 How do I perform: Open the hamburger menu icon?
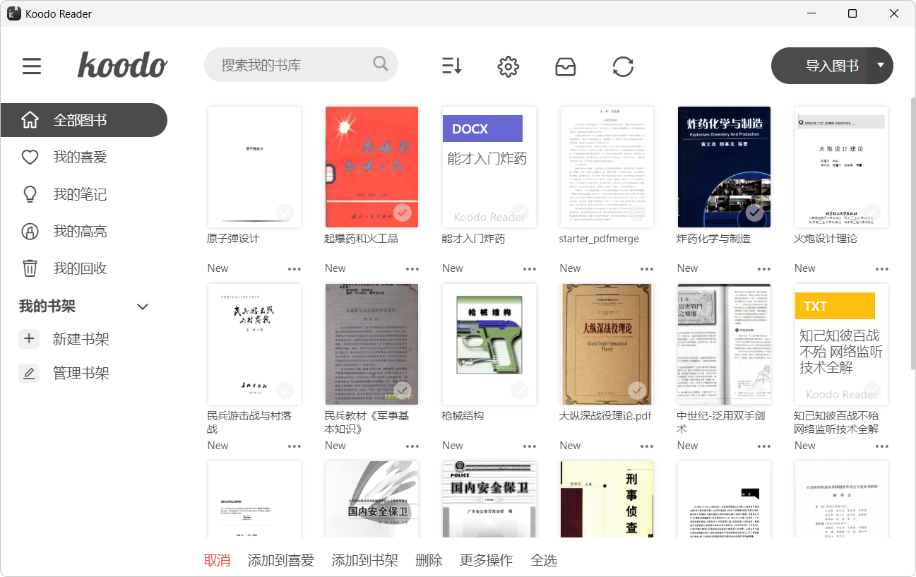click(x=32, y=66)
